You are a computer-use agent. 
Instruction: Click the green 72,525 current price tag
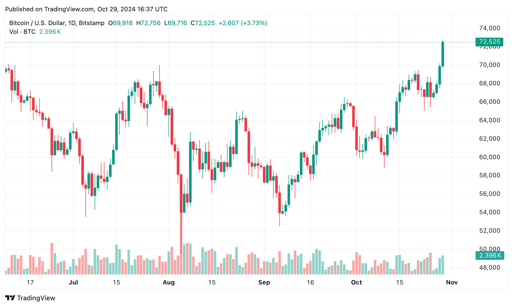pyautogui.click(x=489, y=42)
